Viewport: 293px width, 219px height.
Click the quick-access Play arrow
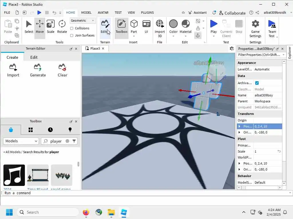click(39, 13)
